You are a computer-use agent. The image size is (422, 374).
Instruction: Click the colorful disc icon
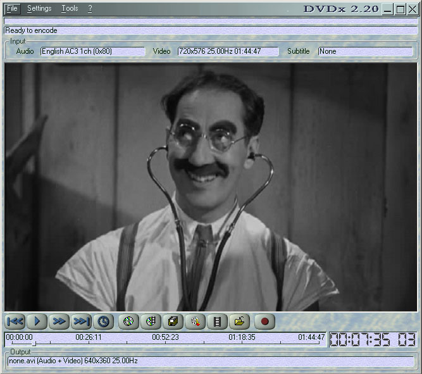tap(128, 321)
